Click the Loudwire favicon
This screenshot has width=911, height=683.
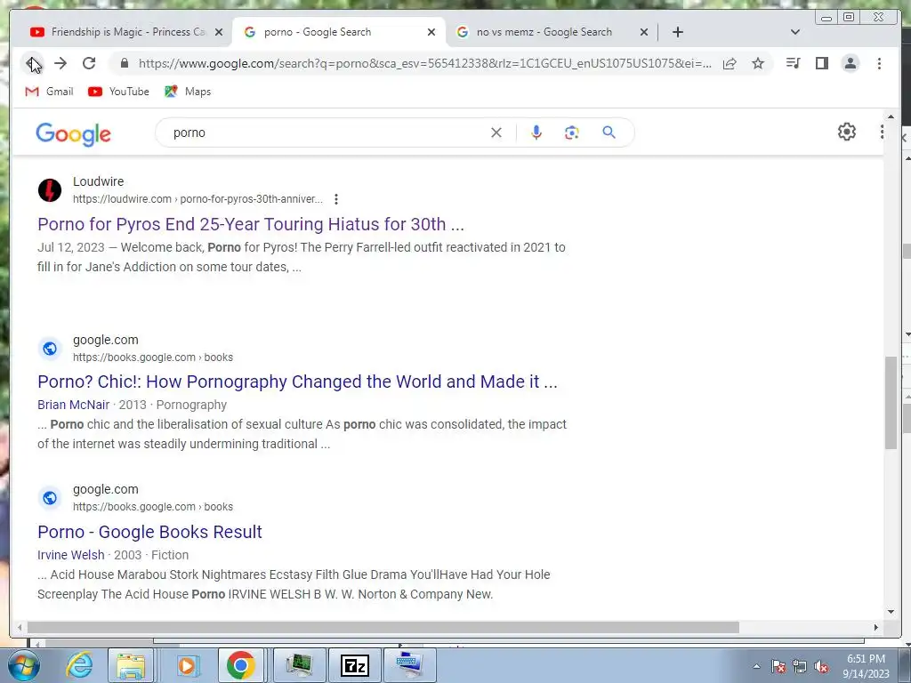pyautogui.click(x=50, y=190)
